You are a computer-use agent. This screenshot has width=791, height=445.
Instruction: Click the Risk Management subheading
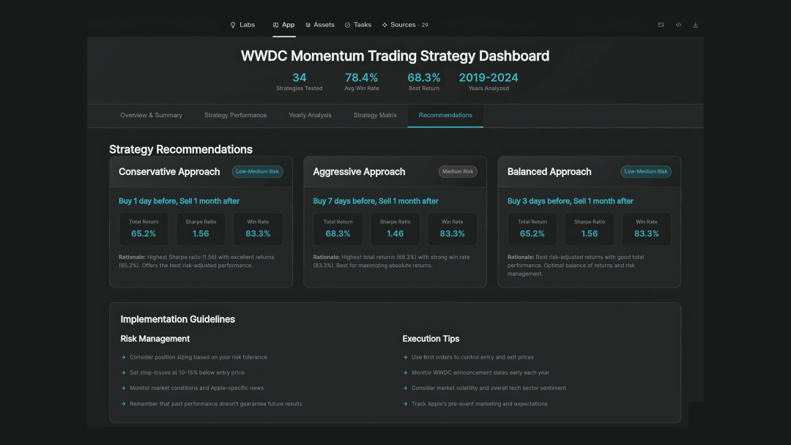155,339
